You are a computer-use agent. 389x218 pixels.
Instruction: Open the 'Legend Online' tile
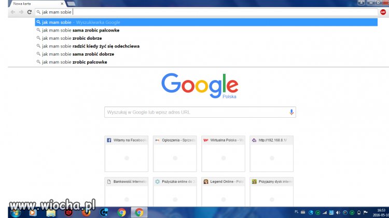point(223,192)
